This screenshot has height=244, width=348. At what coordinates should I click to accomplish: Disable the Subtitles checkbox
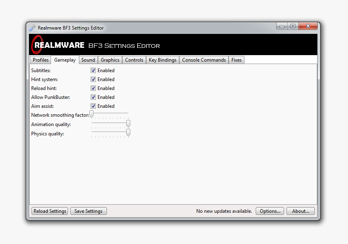(x=93, y=70)
